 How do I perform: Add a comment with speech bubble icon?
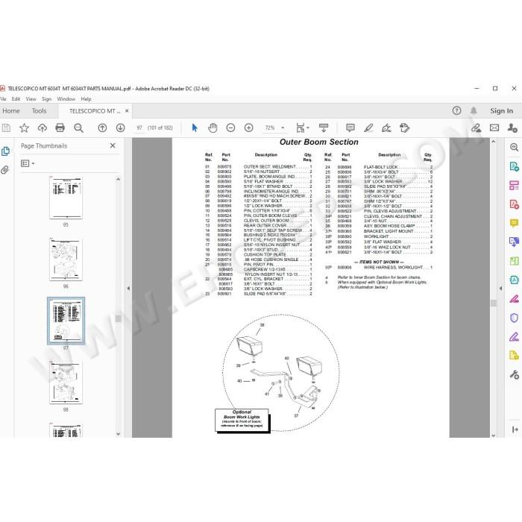350,128
